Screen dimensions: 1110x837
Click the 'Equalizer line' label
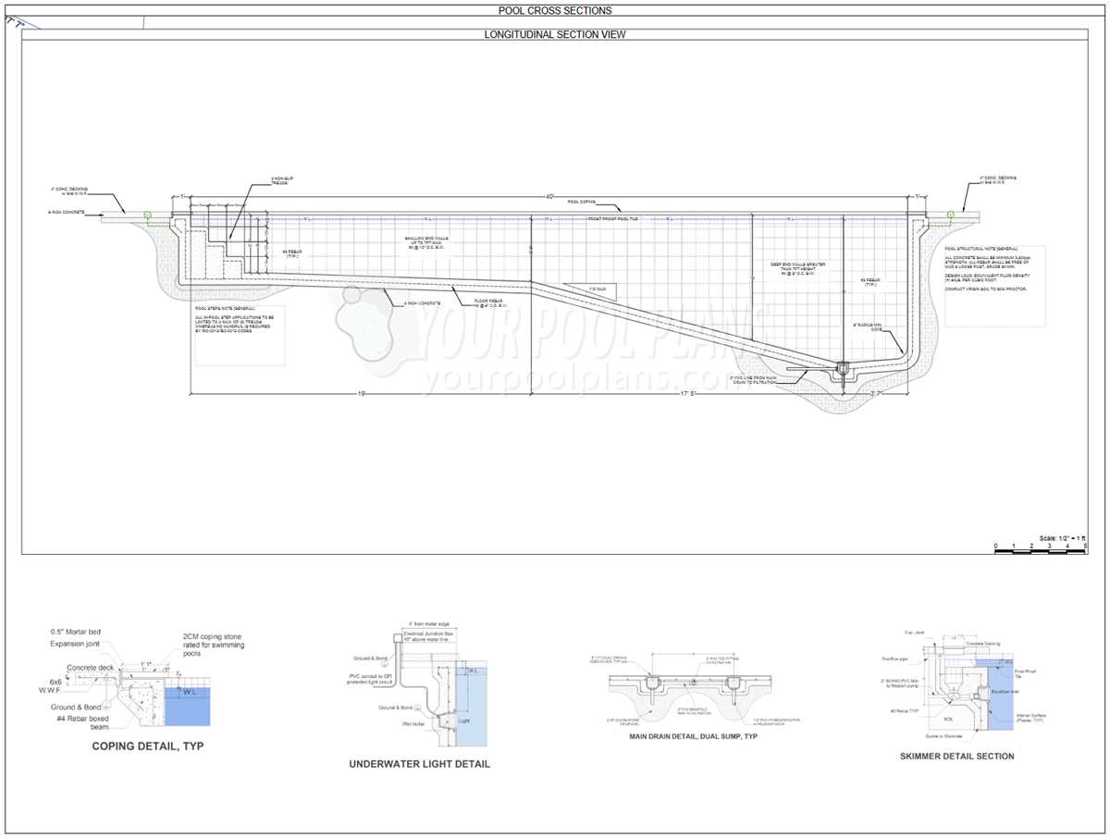(1005, 692)
